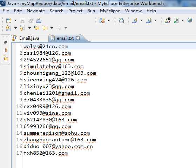Open the File menu
The width and height of the screenshot is (196, 168).
6,11
